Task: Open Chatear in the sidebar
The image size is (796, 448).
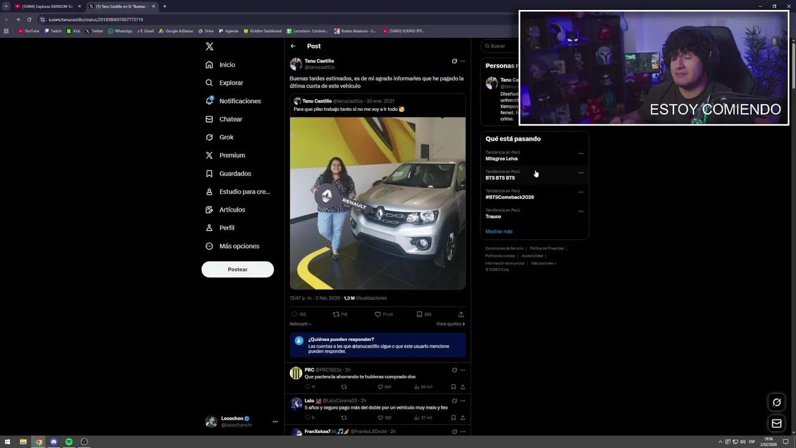Action: pyautogui.click(x=224, y=119)
